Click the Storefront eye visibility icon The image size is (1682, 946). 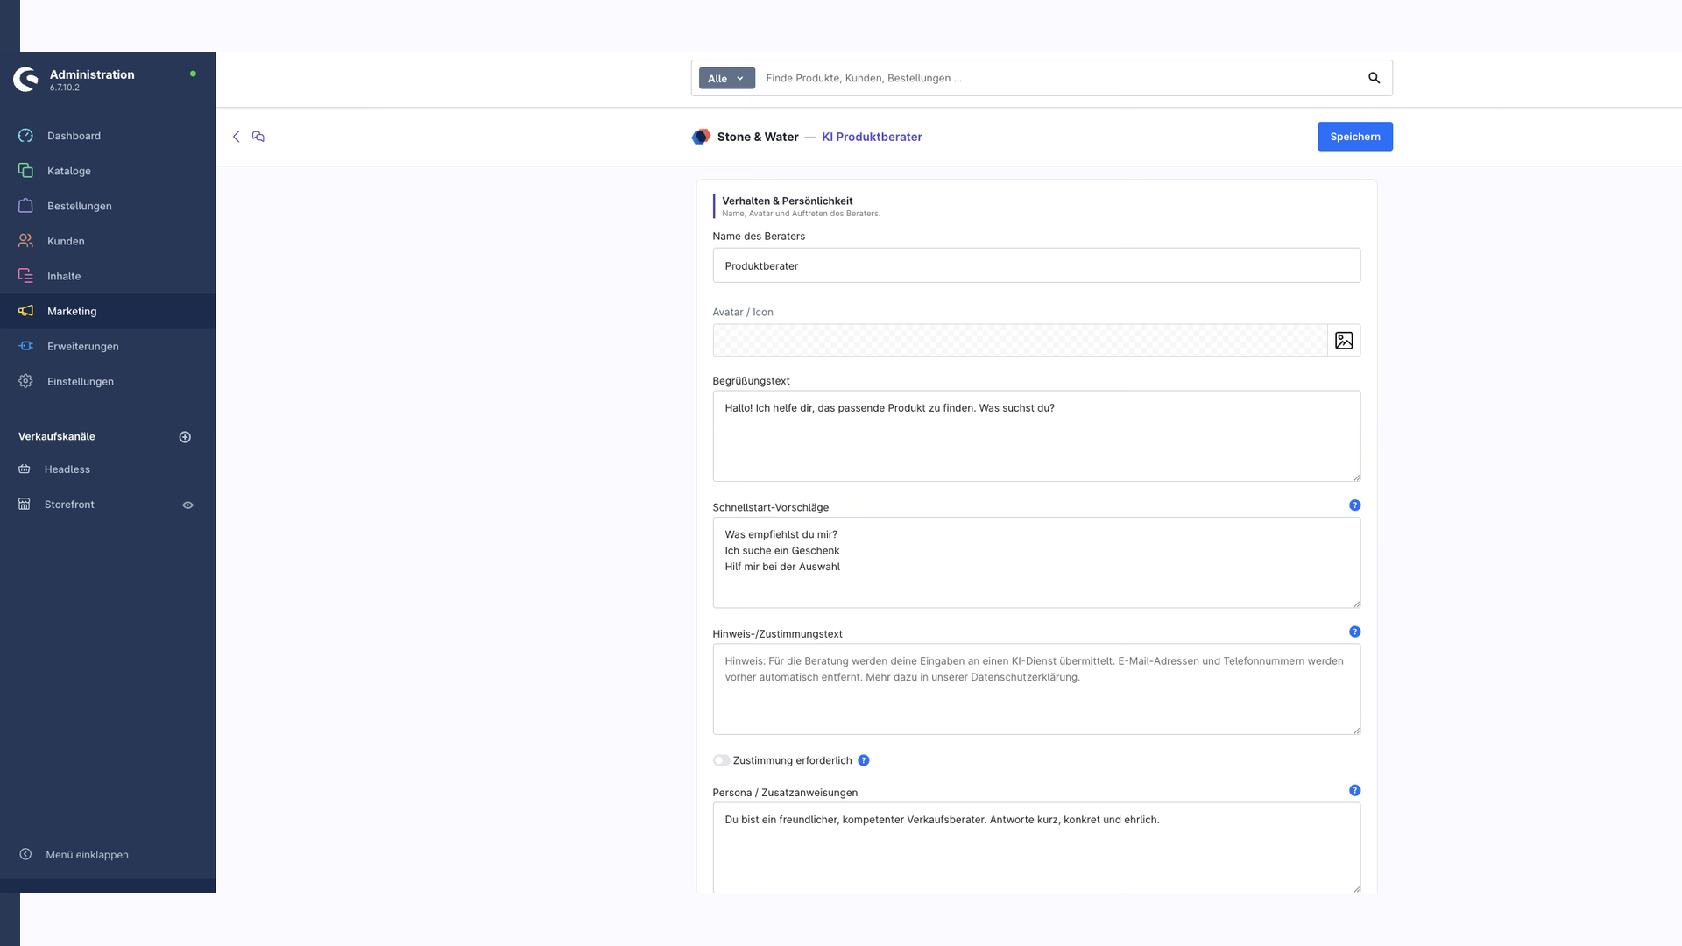(x=187, y=505)
